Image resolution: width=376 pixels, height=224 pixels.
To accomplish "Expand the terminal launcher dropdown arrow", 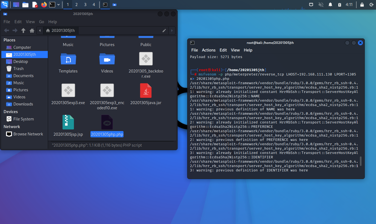I will 58,5.
